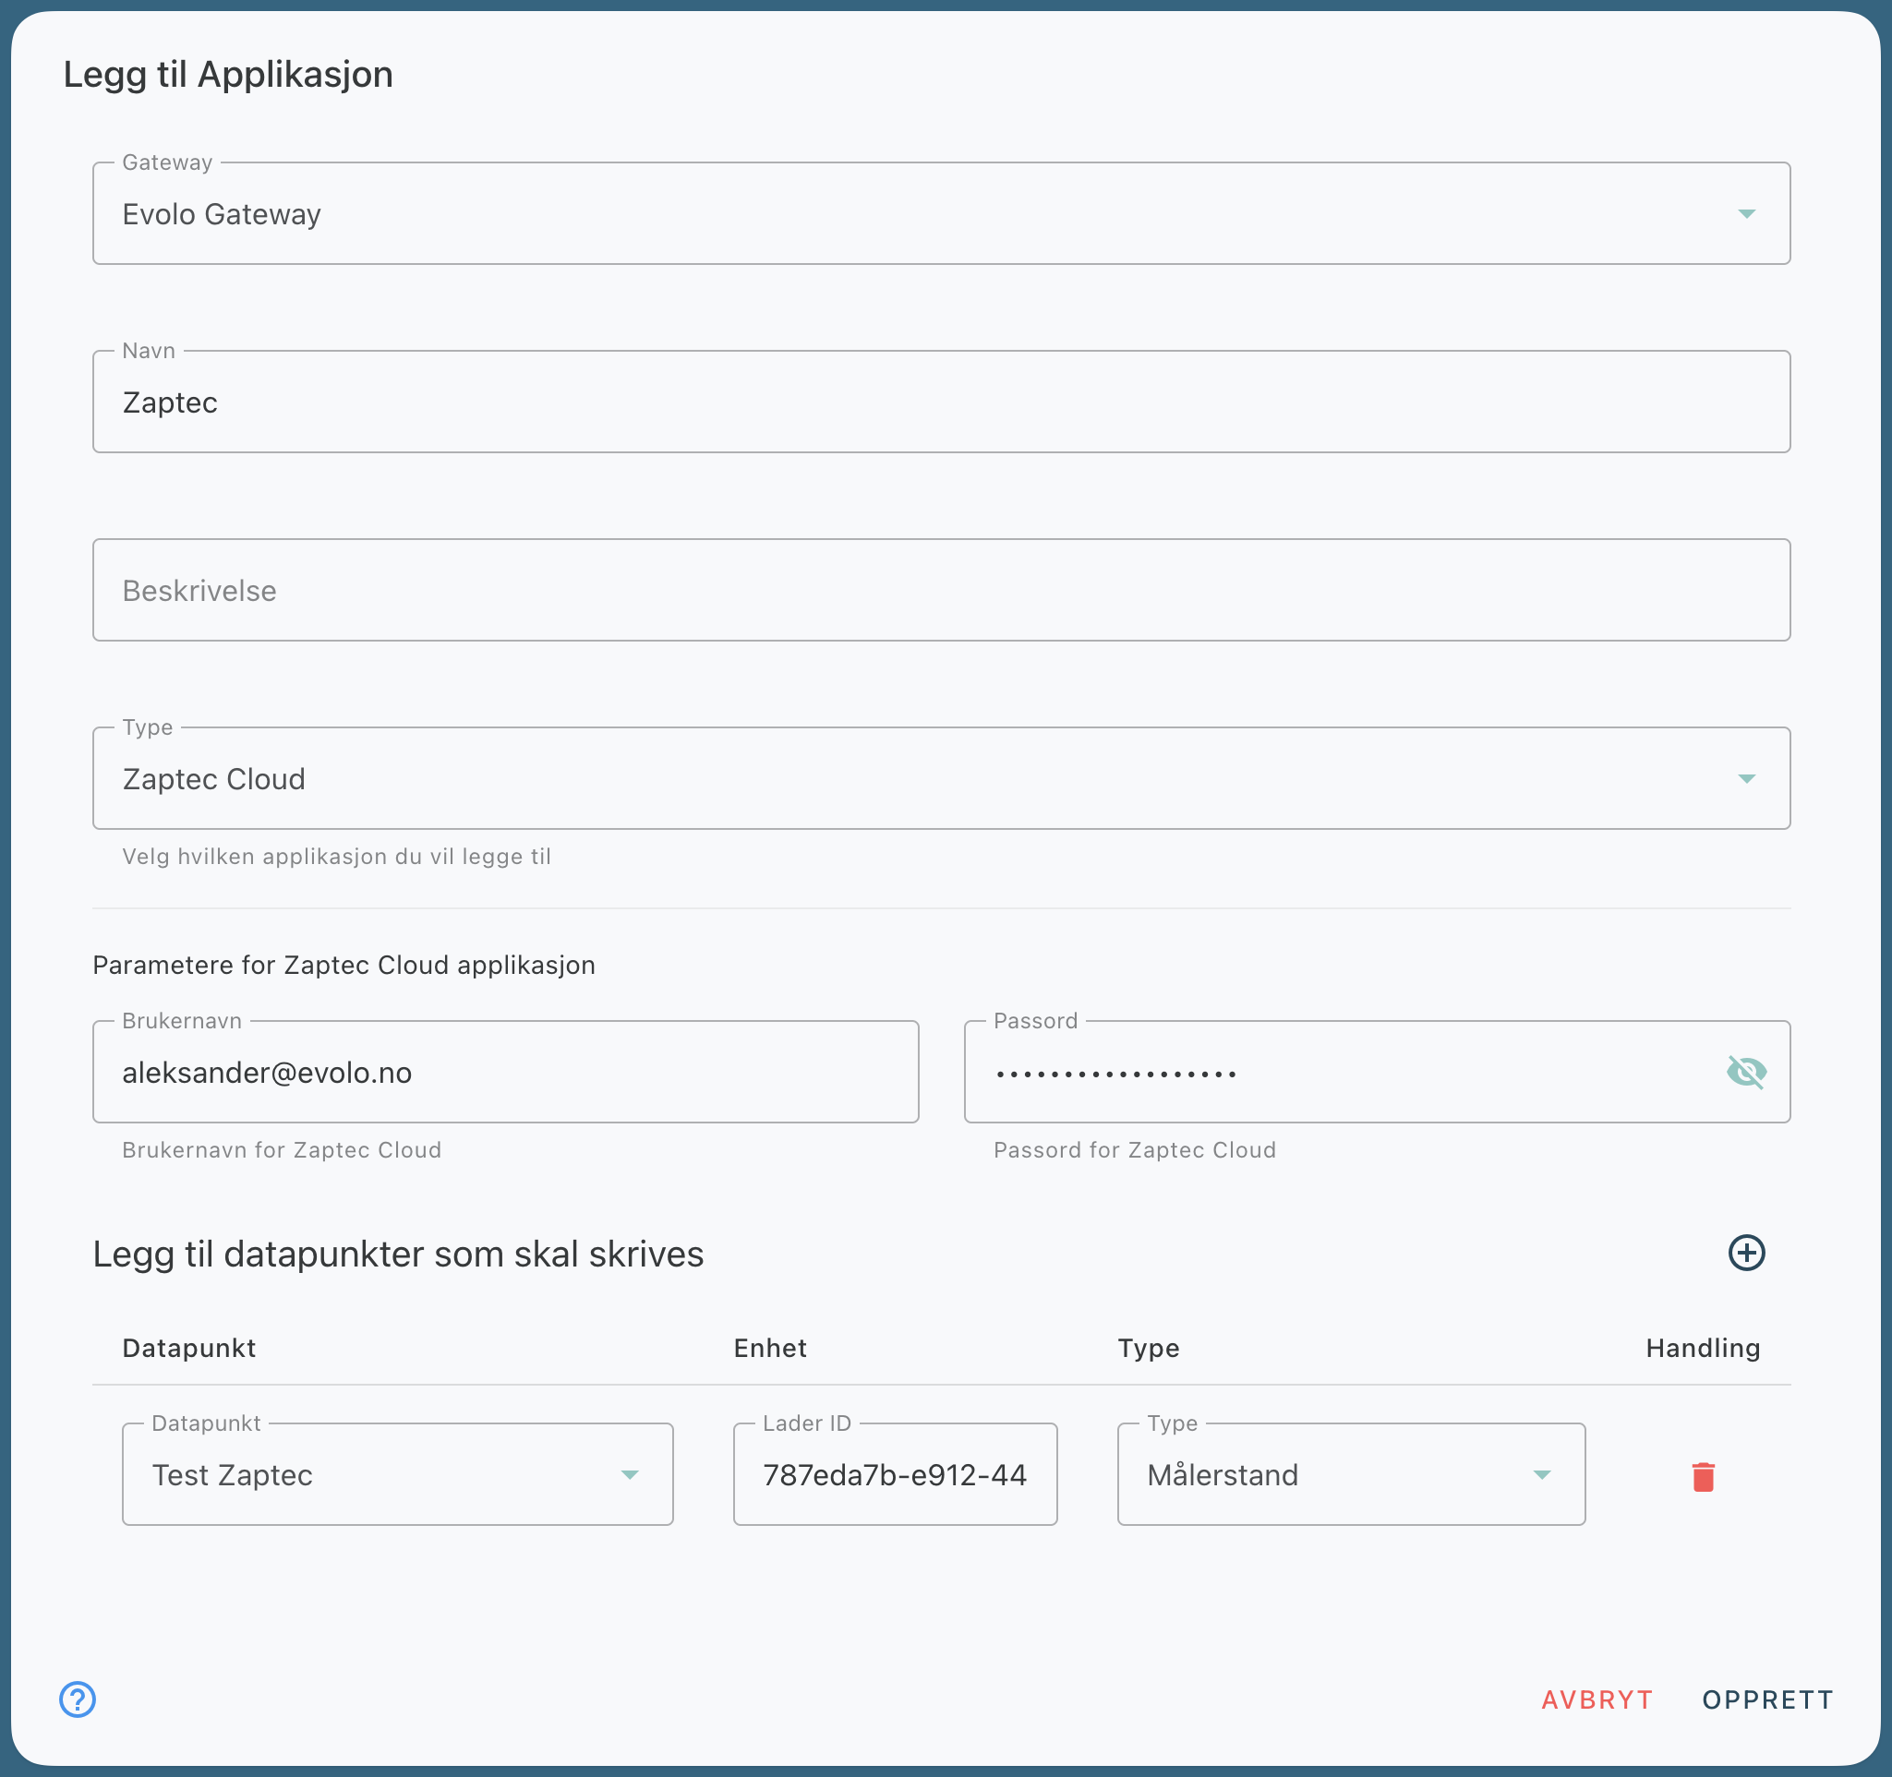Add a new datapoint with plus icon
Viewport: 1892px width, 1777px height.
(x=1745, y=1253)
